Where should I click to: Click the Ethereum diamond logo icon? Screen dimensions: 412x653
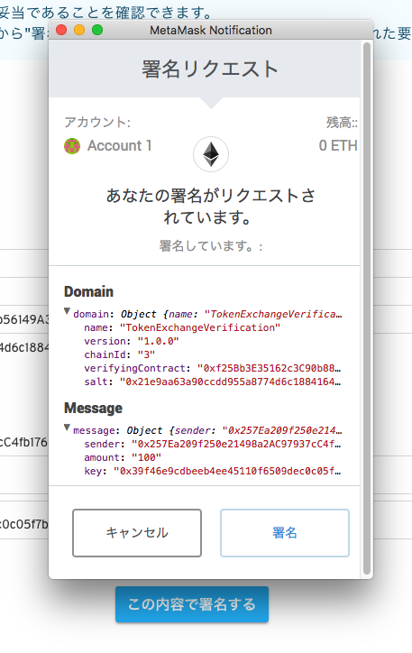coord(211,154)
